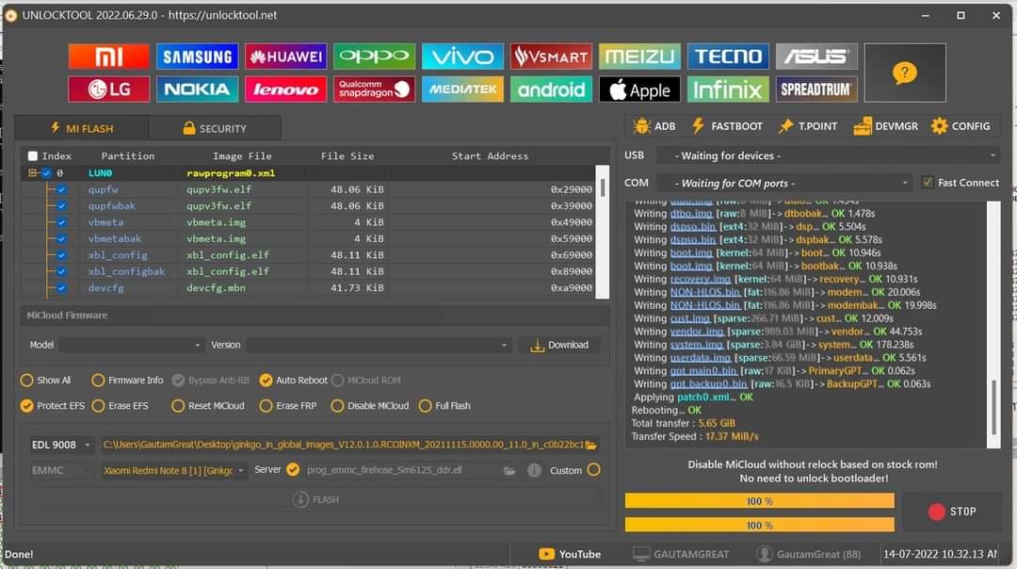Open the Vivo brand section
The image size is (1017, 569).
point(462,57)
